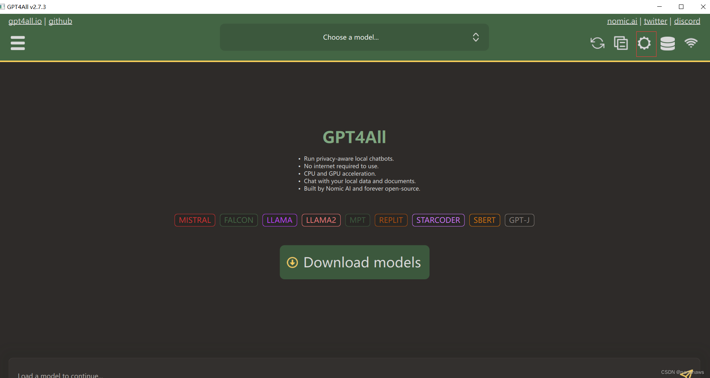Open the twitter link

(x=655, y=21)
